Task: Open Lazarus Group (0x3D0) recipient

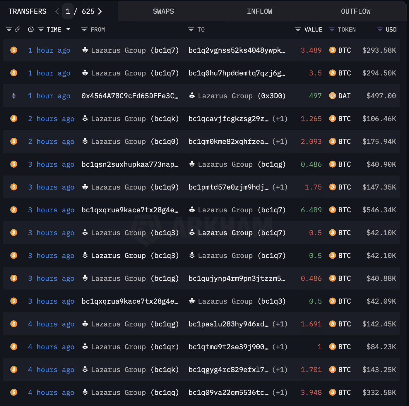Action: click(242, 96)
